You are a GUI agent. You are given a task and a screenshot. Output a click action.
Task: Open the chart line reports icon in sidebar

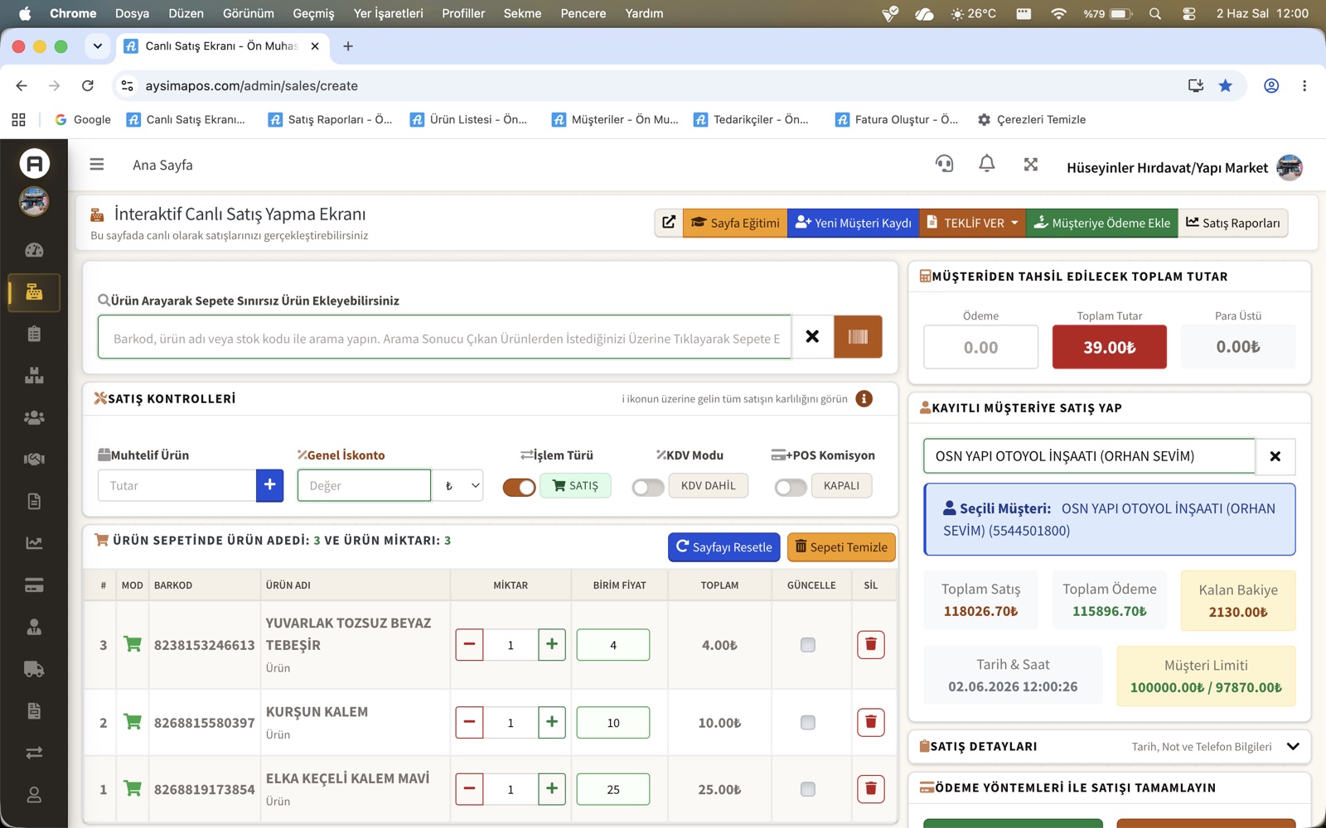point(34,543)
